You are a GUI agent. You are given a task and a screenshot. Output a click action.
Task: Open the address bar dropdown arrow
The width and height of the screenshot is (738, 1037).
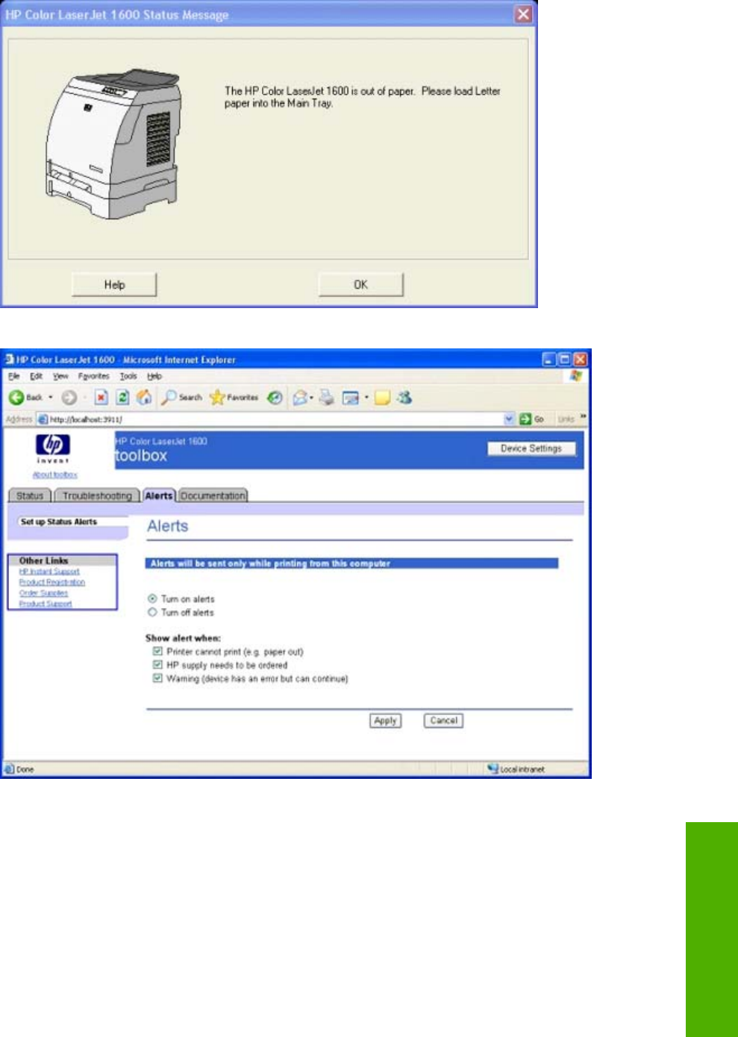509,419
